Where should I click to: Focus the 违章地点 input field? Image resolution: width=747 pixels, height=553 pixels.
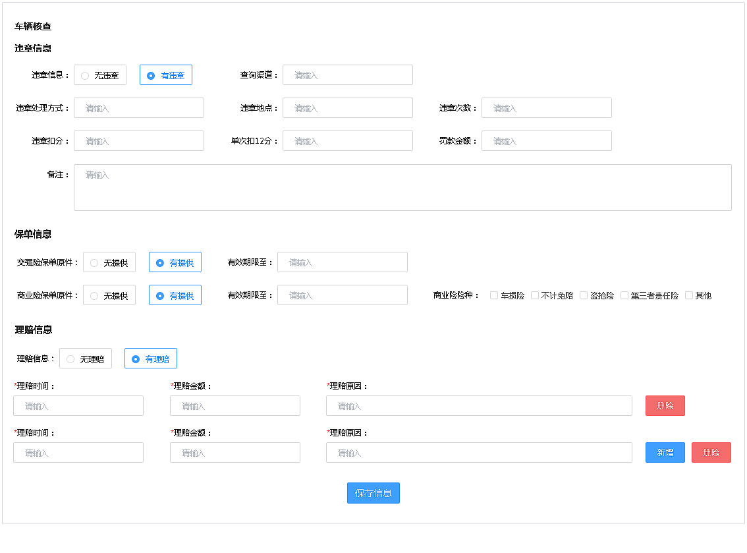pyautogui.click(x=348, y=107)
